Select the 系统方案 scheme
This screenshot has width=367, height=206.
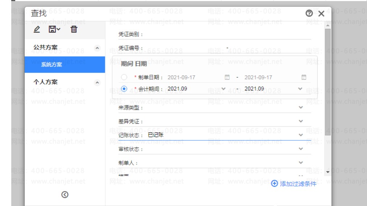point(65,65)
